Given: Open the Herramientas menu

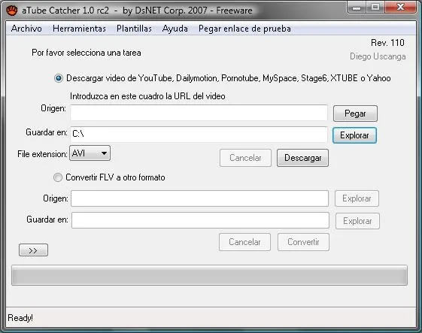Looking at the screenshot, I should pos(79,29).
